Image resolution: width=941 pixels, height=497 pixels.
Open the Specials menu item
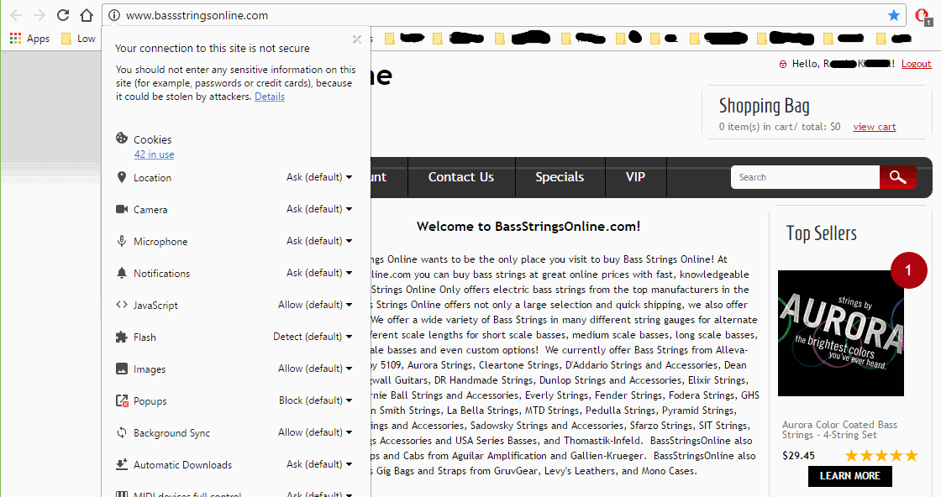point(560,177)
